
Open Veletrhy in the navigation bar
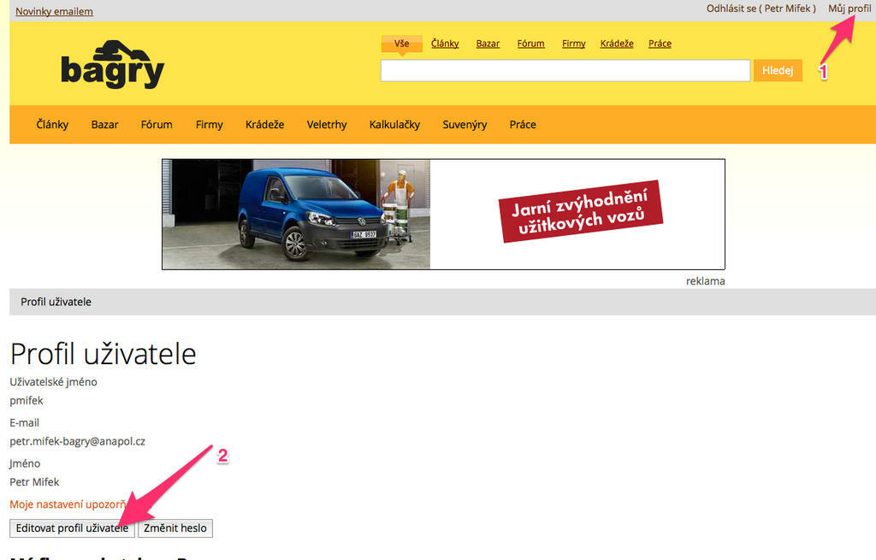click(327, 125)
